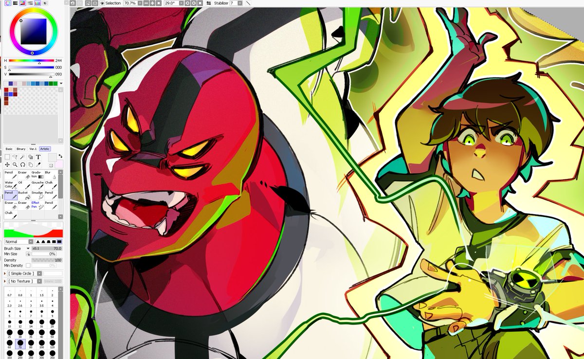Select the eyedropper color picker tool
Image resolution: width=584 pixels, height=359 pixels.
(38, 164)
